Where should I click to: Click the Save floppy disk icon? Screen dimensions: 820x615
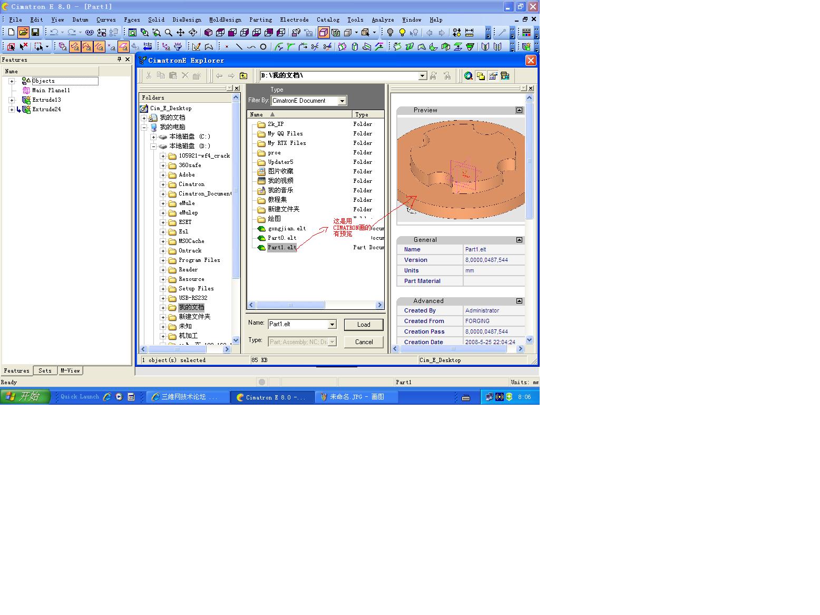pos(35,32)
